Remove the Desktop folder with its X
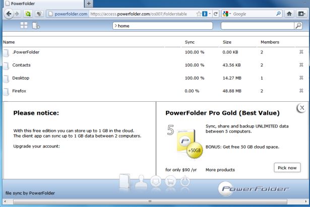This screenshot has height=207, width=310. 301,78
